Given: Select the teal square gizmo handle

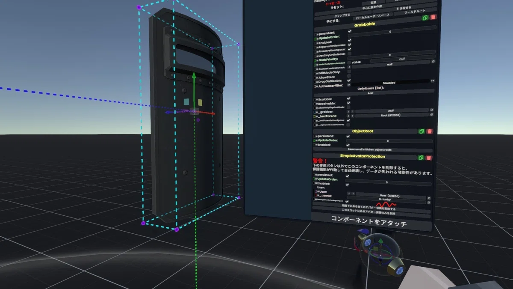Looking at the screenshot, I should coord(186,102).
